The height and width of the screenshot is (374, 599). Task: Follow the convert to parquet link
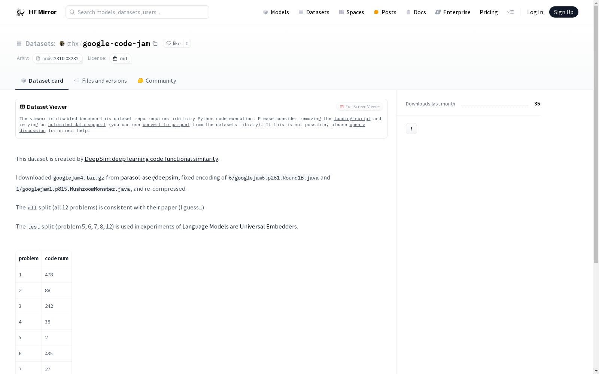[x=166, y=125]
